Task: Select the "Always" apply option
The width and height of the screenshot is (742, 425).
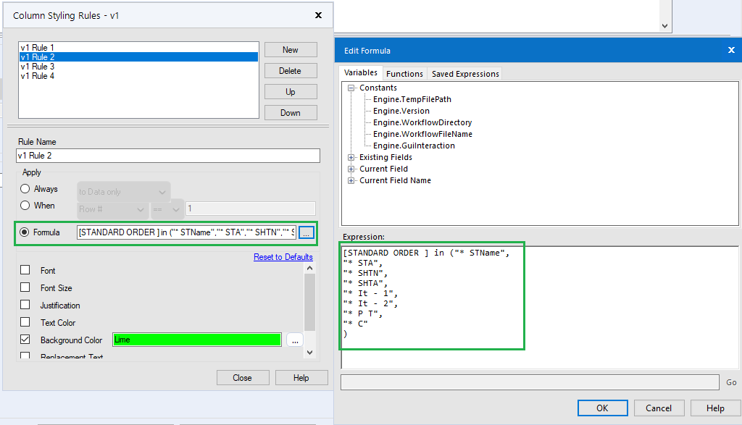Action: pos(26,189)
